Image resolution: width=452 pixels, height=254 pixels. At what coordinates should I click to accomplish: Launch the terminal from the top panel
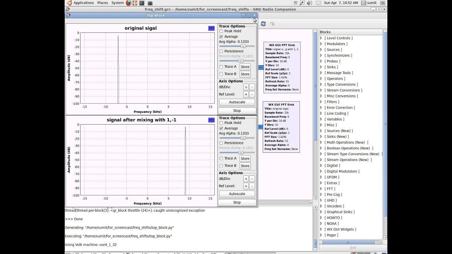[142, 3]
